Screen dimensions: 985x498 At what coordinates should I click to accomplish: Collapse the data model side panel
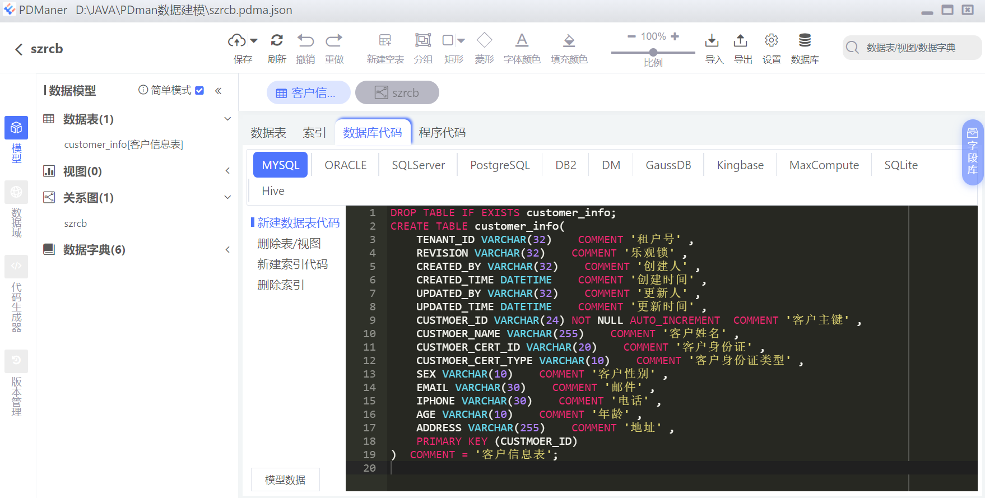click(x=219, y=91)
